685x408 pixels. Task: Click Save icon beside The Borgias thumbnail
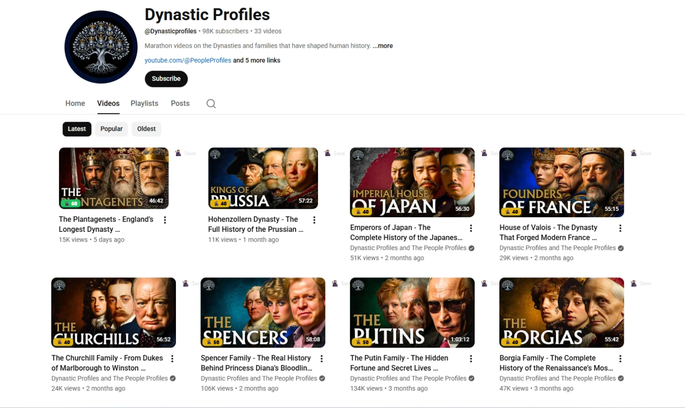coord(634,283)
